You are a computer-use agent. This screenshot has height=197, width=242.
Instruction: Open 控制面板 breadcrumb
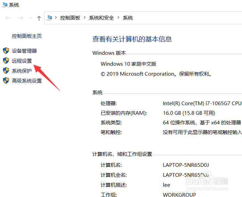pyautogui.click(x=70, y=18)
